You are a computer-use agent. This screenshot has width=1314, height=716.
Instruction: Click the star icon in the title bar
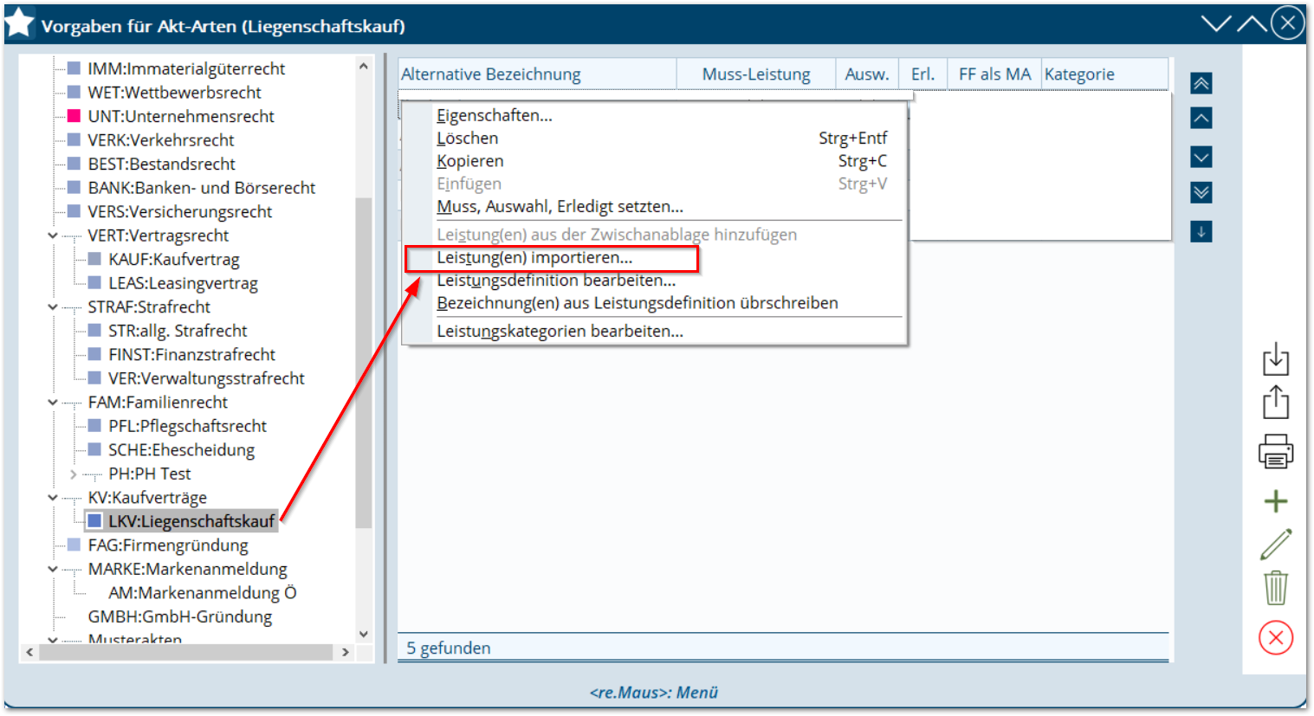[x=19, y=23]
